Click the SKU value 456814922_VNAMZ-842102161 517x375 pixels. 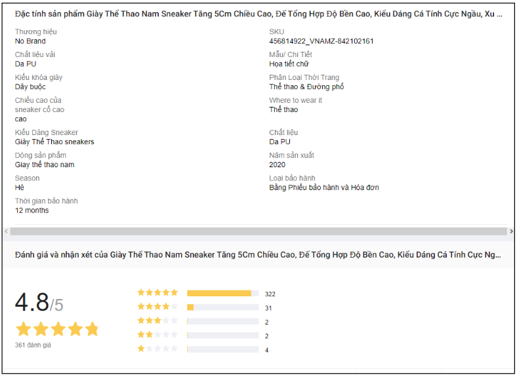coord(321,41)
